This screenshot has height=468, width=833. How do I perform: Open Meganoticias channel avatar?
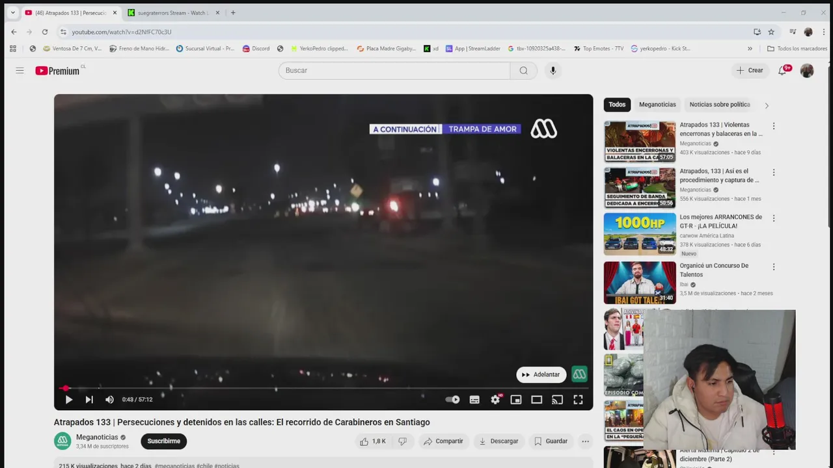coord(62,441)
